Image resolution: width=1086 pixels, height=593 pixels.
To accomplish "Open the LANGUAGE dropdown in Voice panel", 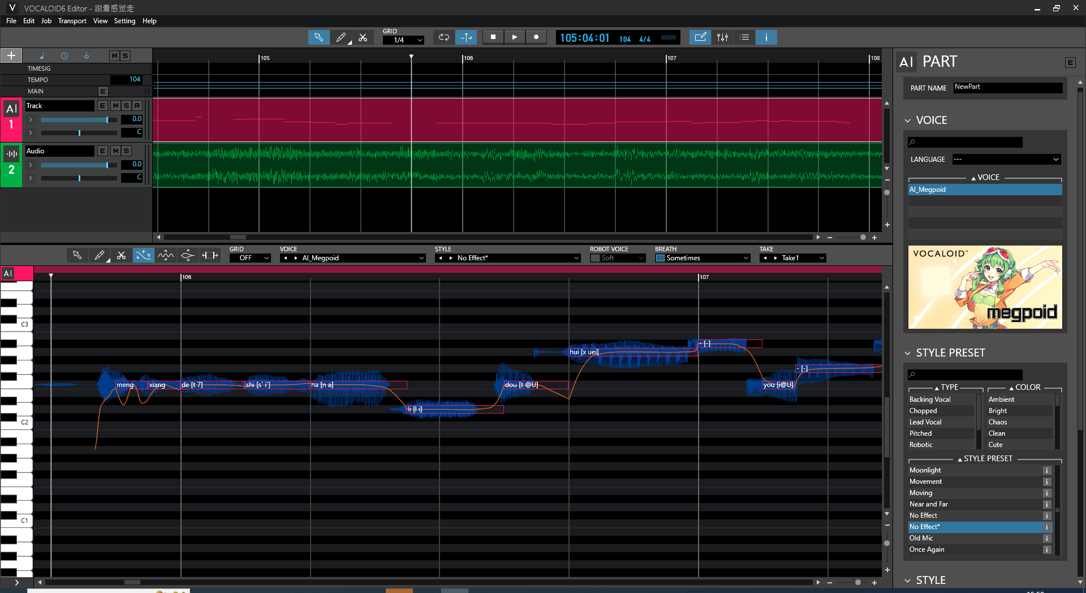I will click(1006, 160).
